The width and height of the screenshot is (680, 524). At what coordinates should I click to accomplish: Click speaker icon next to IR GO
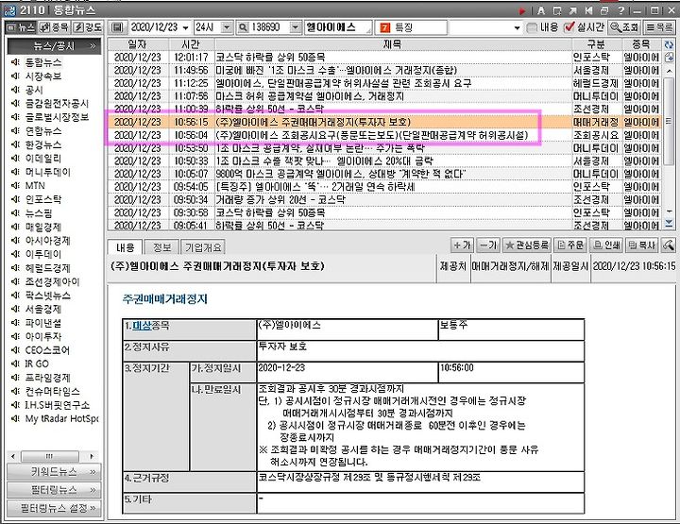16,363
